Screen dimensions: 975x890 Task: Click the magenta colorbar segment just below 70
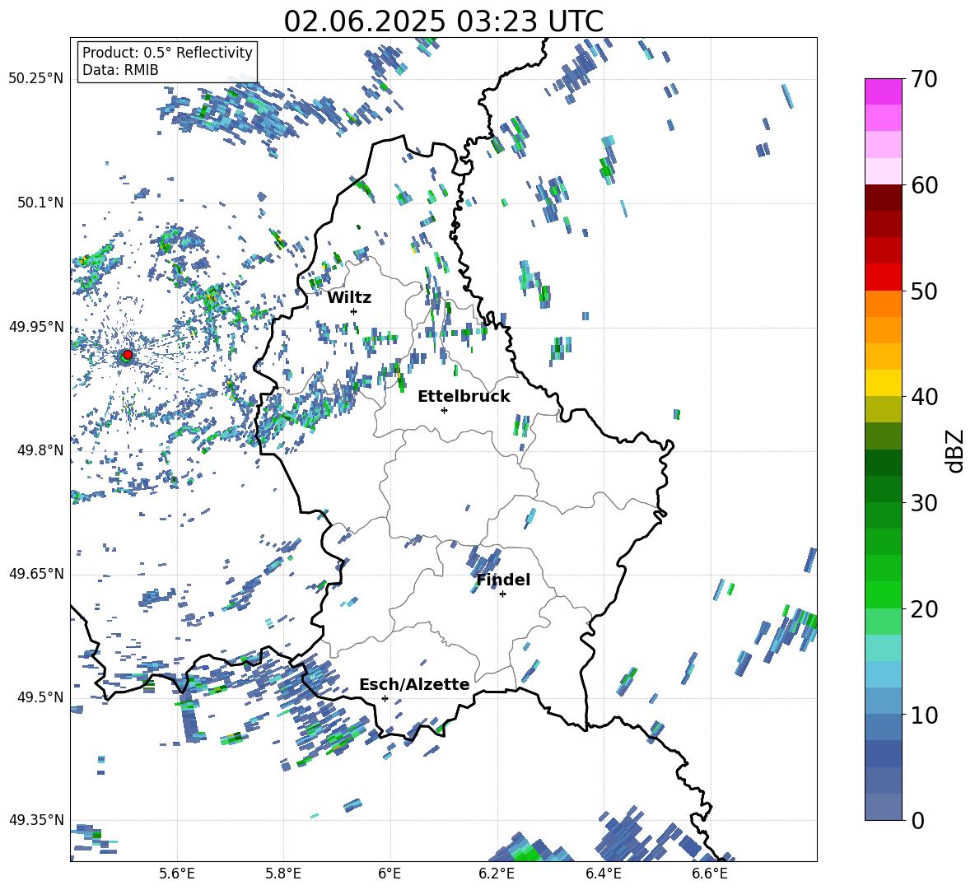click(883, 92)
